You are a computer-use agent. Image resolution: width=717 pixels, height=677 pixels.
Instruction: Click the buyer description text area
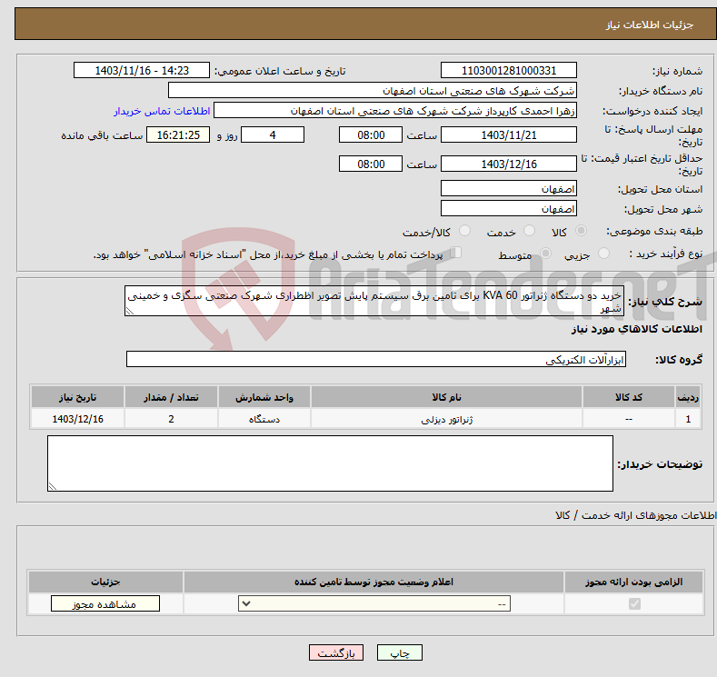pos(329,463)
